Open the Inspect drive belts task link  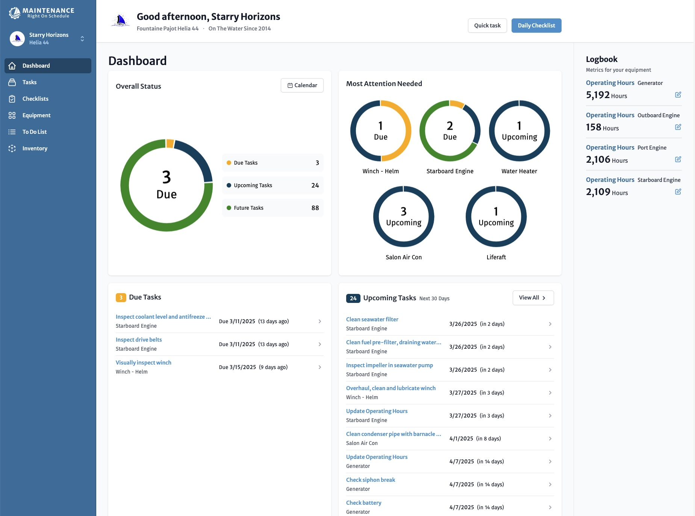click(139, 339)
